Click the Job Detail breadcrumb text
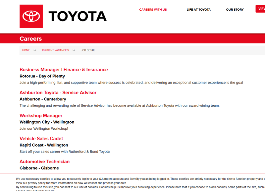Screen dimensions: 265x191 pos(88,50)
